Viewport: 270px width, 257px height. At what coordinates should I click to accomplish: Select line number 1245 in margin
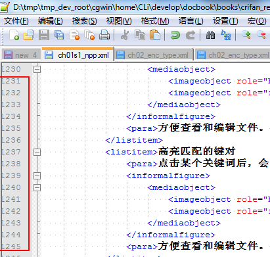tap(11, 246)
